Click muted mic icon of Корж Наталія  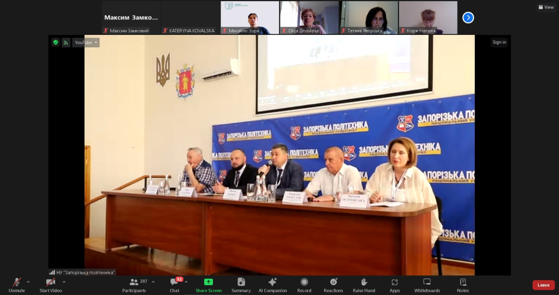point(403,31)
